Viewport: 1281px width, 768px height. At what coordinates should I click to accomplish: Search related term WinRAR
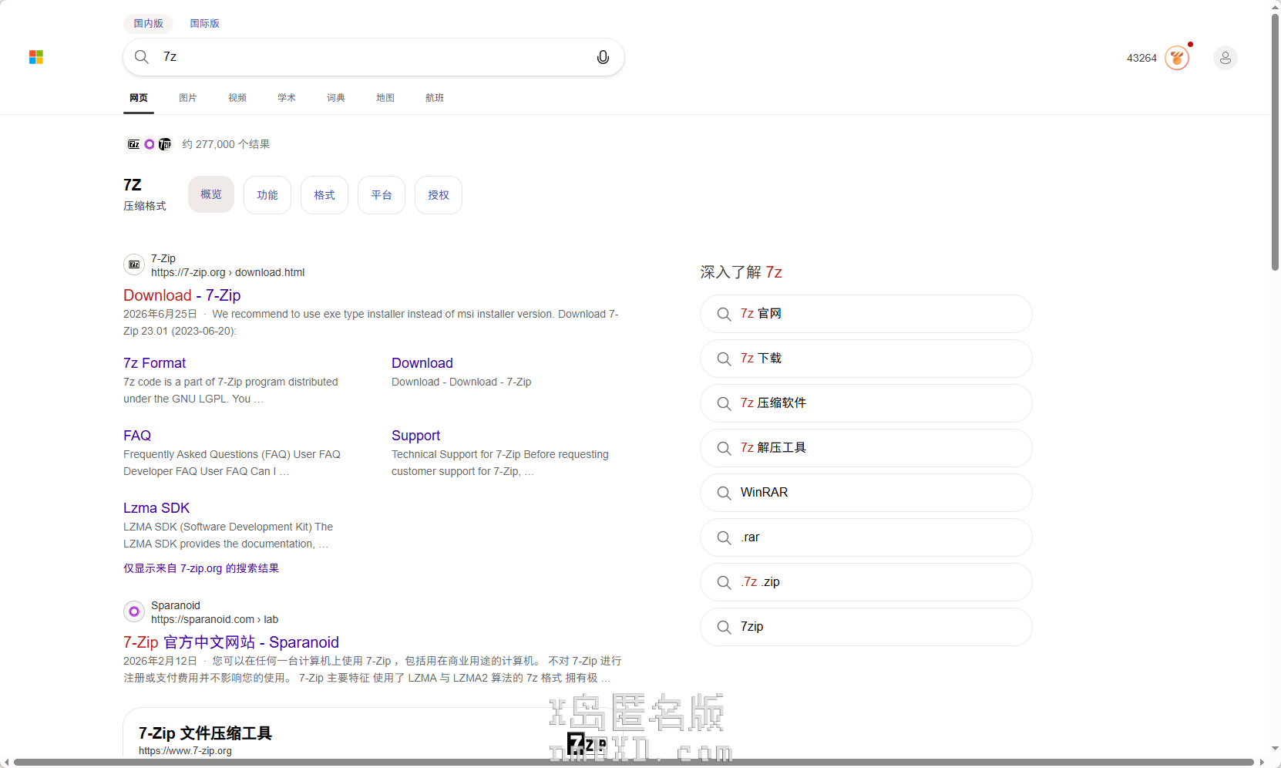[866, 493]
